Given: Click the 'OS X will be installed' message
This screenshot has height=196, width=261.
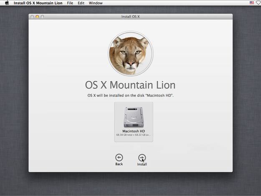Looking at the screenshot, I should click(130, 95).
